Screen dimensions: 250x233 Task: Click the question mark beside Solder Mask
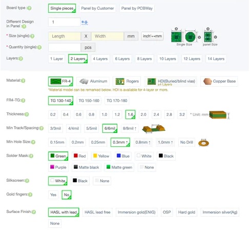coord(31,156)
